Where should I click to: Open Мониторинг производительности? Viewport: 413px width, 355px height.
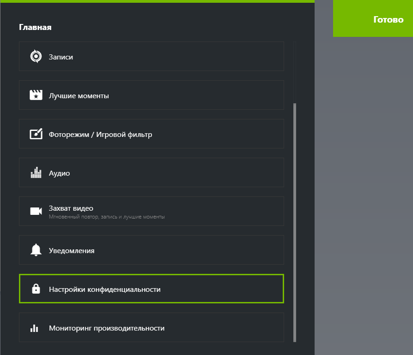coord(151,328)
